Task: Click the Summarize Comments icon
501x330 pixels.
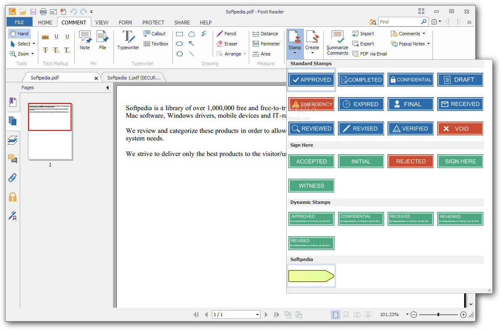Action: coord(338,42)
